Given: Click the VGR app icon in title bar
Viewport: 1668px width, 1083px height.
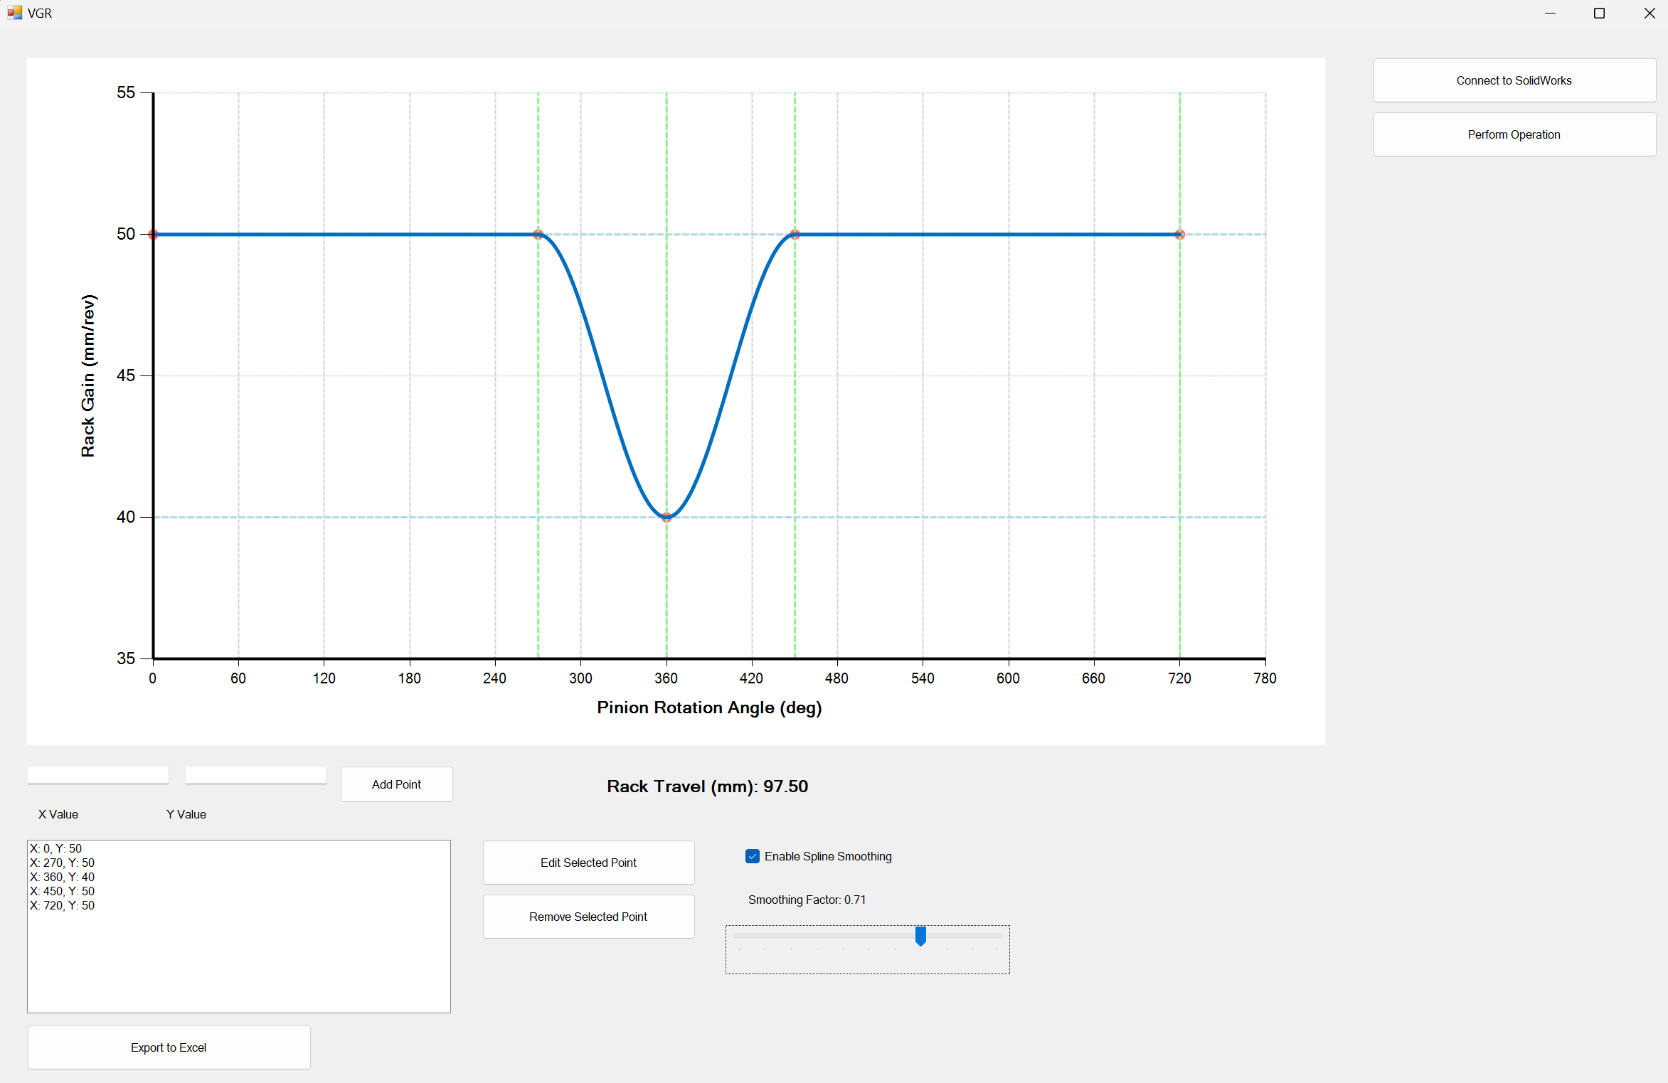Looking at the screenshot, I should 14,13.
